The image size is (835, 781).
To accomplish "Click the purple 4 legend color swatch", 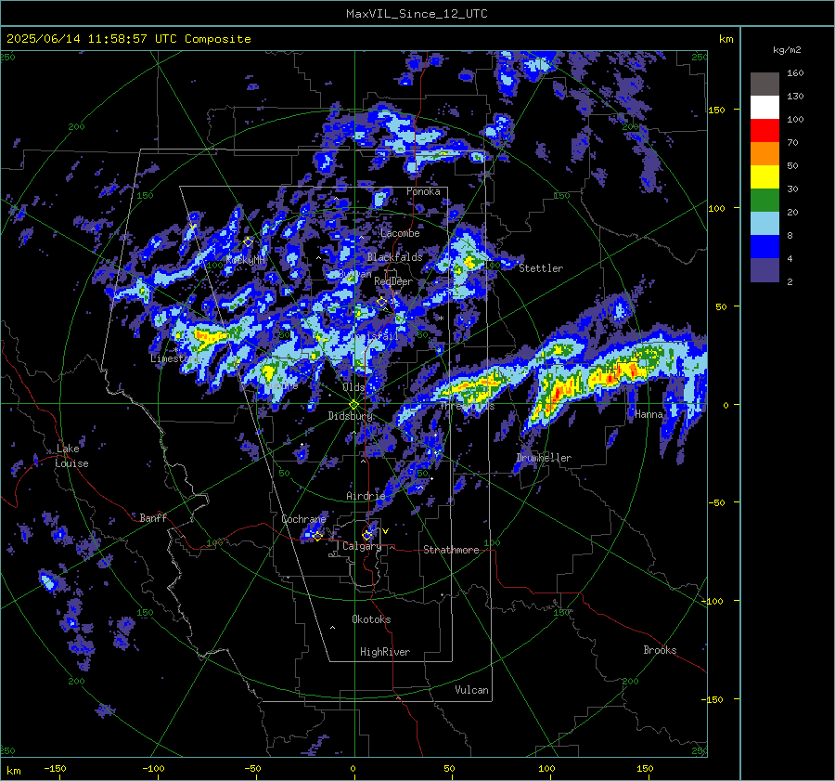I will pos(764,269).
